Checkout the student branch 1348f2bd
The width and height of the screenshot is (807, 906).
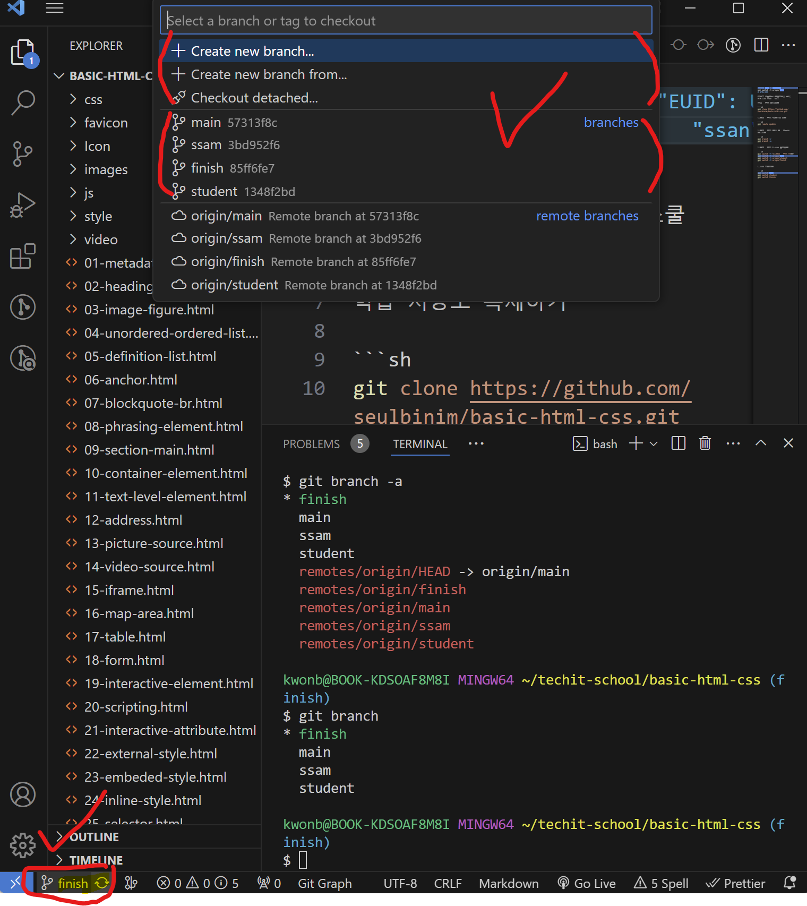(x=406, y=192)
